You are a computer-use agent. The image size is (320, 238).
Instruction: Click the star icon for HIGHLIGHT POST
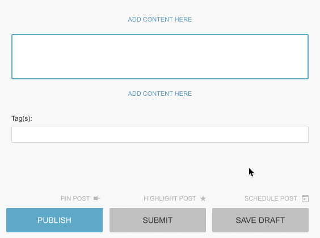203,198
